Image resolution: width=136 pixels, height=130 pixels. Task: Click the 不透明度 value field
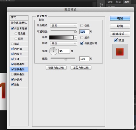84,32
